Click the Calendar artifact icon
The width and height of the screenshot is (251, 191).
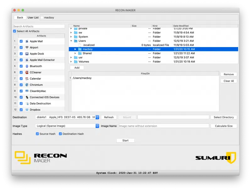[27, 78]
